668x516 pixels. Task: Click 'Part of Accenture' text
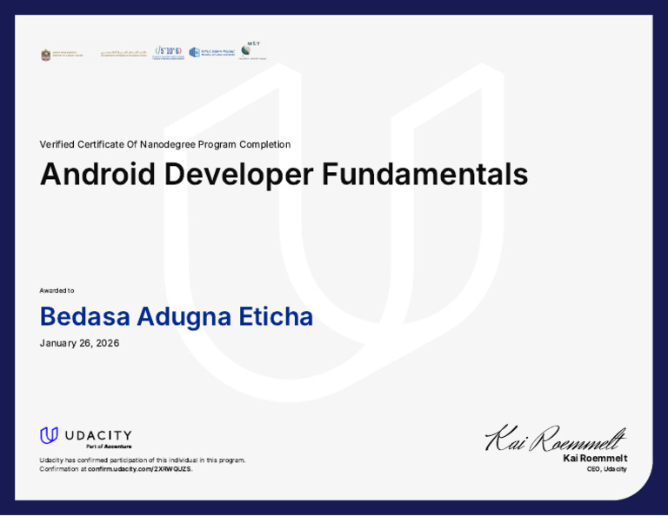(x=109, y=447)
